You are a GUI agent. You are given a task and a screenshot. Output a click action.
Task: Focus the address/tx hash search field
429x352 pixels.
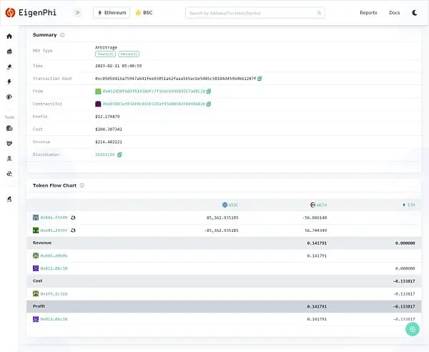[x=255, y=13]
